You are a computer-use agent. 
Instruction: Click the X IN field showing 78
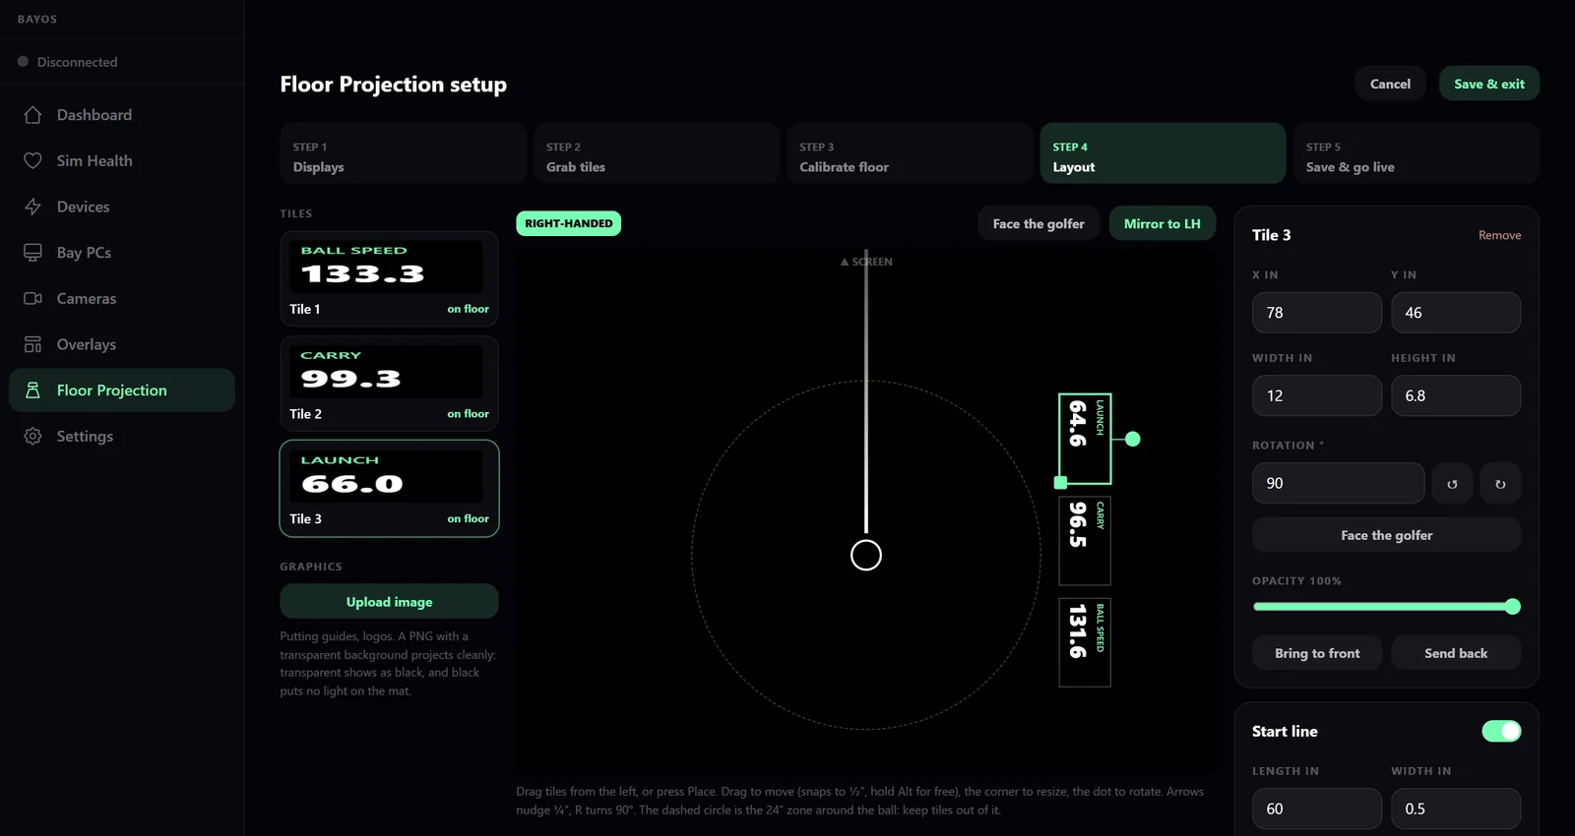coord(1317,313)
